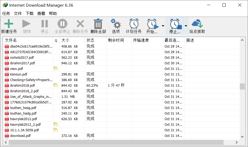Click the 946.12 KB size cell
The height and width of the screenshot is (147, 248).
coord(69,63)
